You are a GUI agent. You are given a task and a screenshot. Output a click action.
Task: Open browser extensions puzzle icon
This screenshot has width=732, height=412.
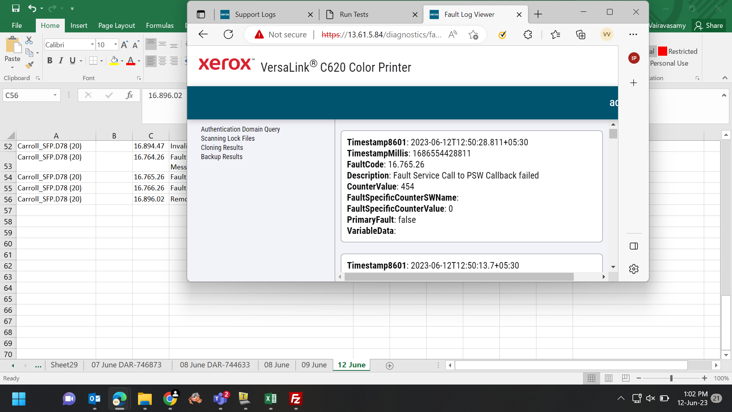pyautogui.click(x=528, y=35)
